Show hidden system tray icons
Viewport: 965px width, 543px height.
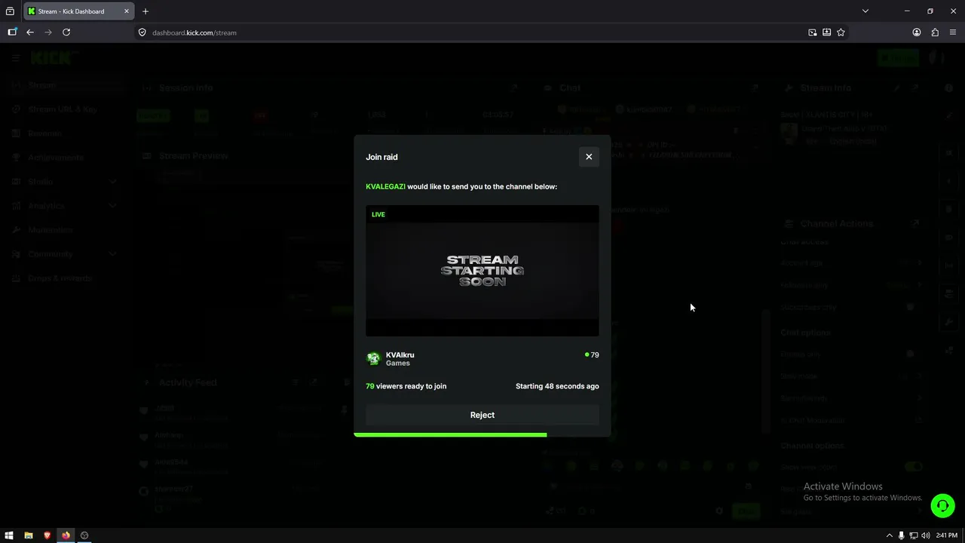tap(889, 535)
